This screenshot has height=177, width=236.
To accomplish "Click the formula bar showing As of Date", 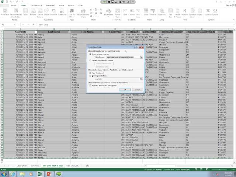I will (135, 24).
